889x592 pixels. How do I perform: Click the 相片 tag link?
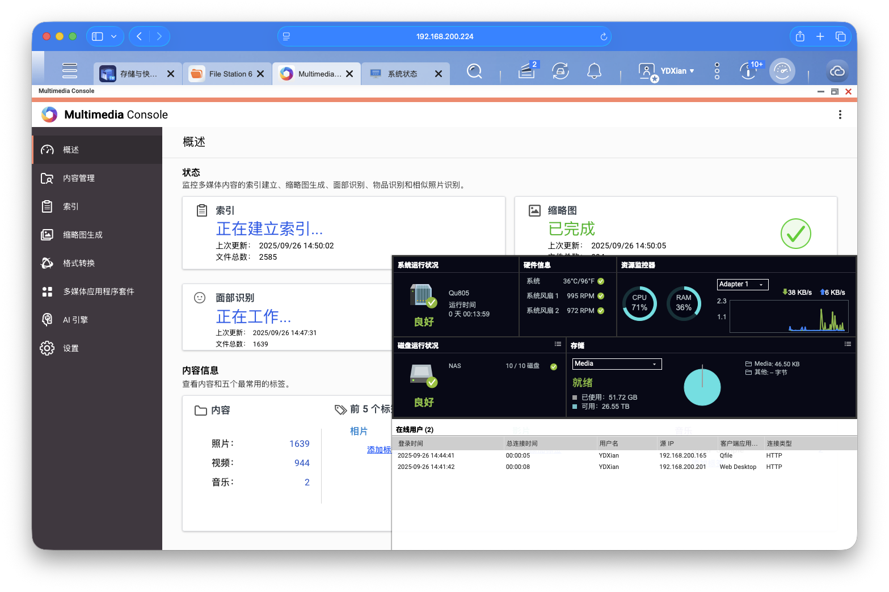[x=359, y=431]
